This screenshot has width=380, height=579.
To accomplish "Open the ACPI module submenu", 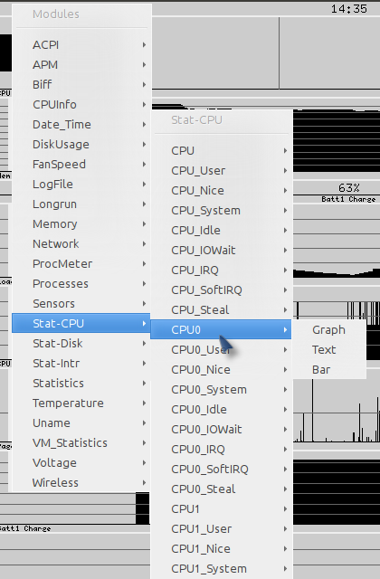I will [x=81, y=44].
